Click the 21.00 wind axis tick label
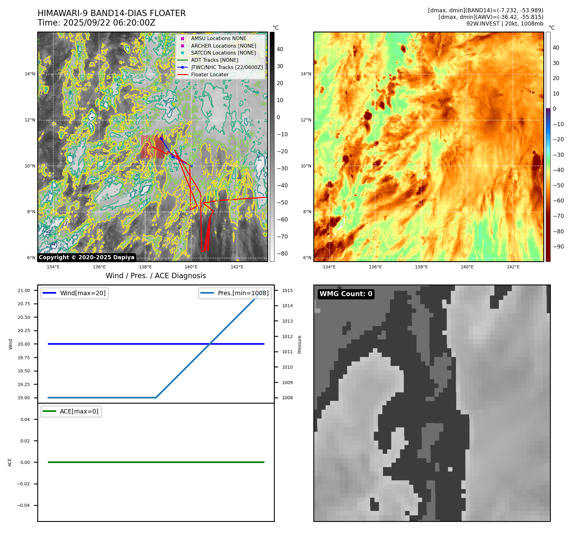 click(24, 290)
